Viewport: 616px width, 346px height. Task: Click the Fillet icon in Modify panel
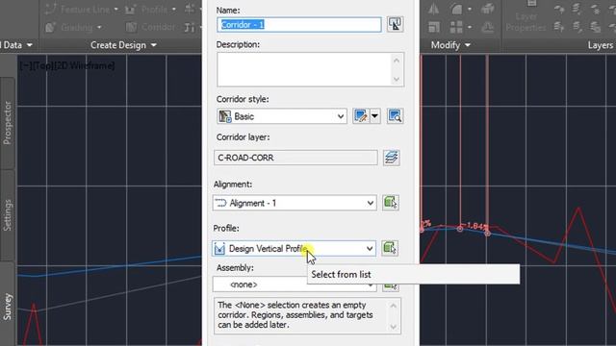pos(456,9)
